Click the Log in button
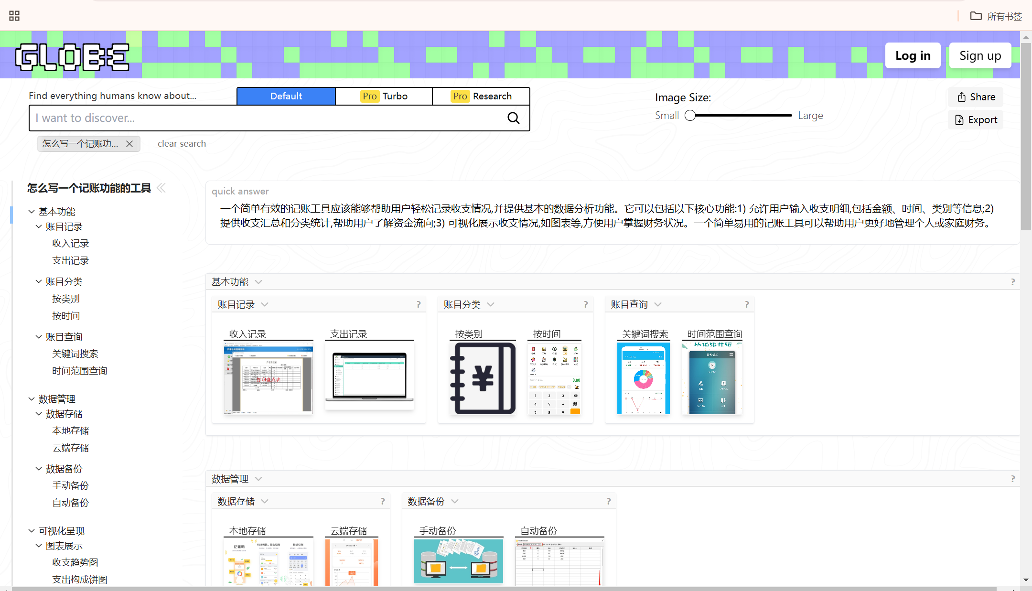Screen dimensions: 1032x591 (x=913, y=55)
